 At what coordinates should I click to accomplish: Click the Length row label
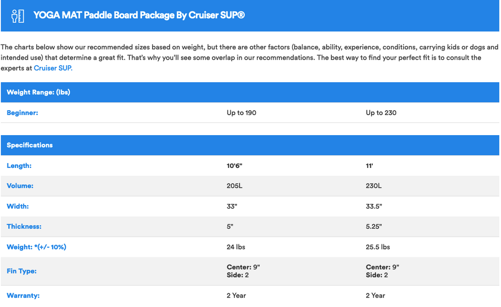click(x=19, y=165)
